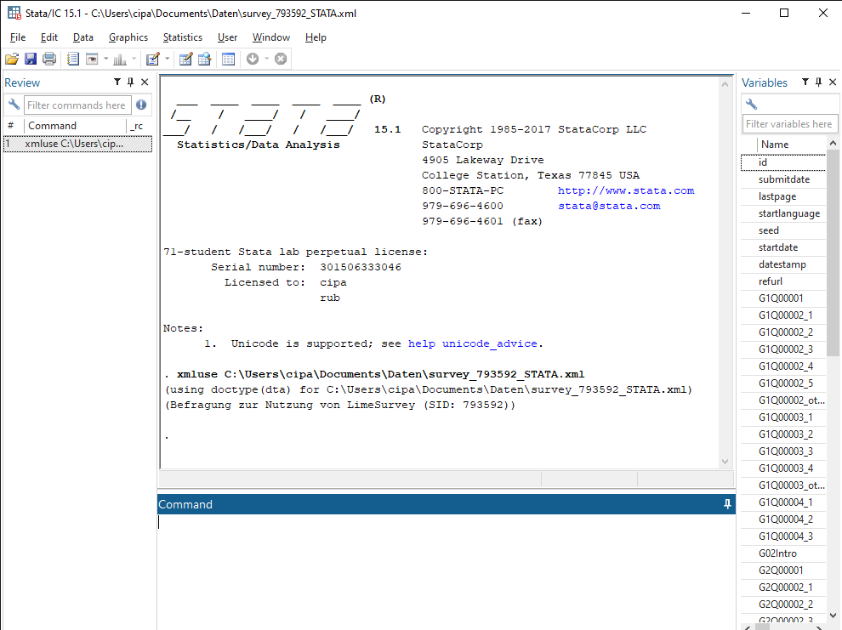Click the Break stop-execution icon
842x630 pixels.
coord(281,59)
